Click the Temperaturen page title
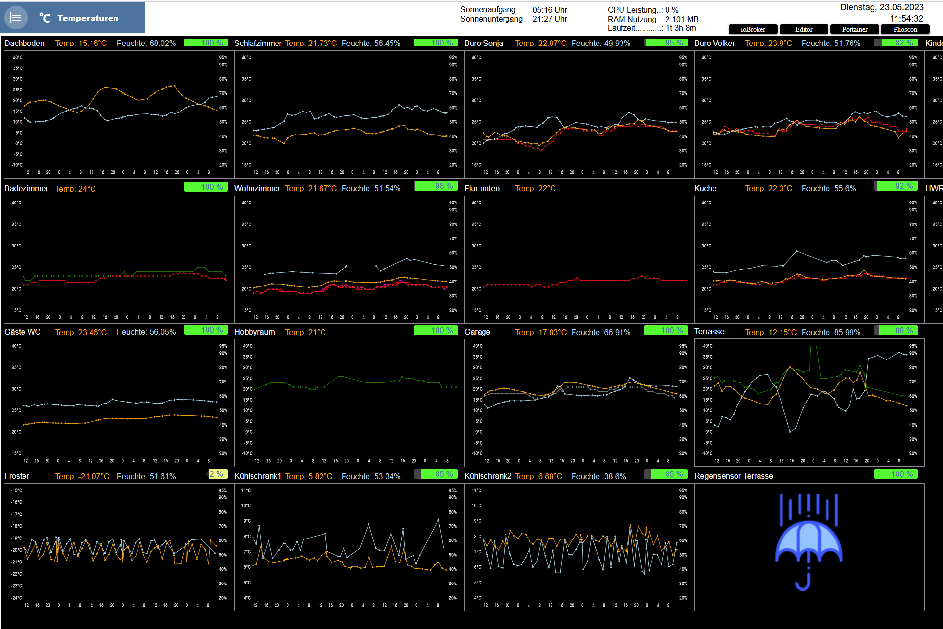Screen dimensions: 943x629 (88, 18)
